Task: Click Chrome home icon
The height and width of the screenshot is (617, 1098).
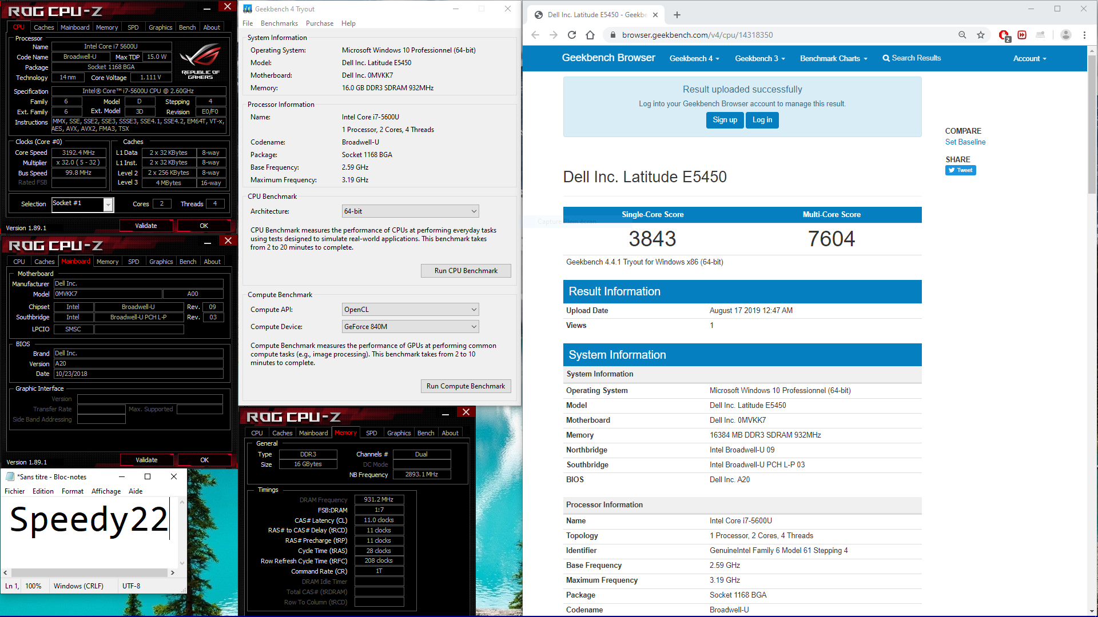Action: coord(590,35)
